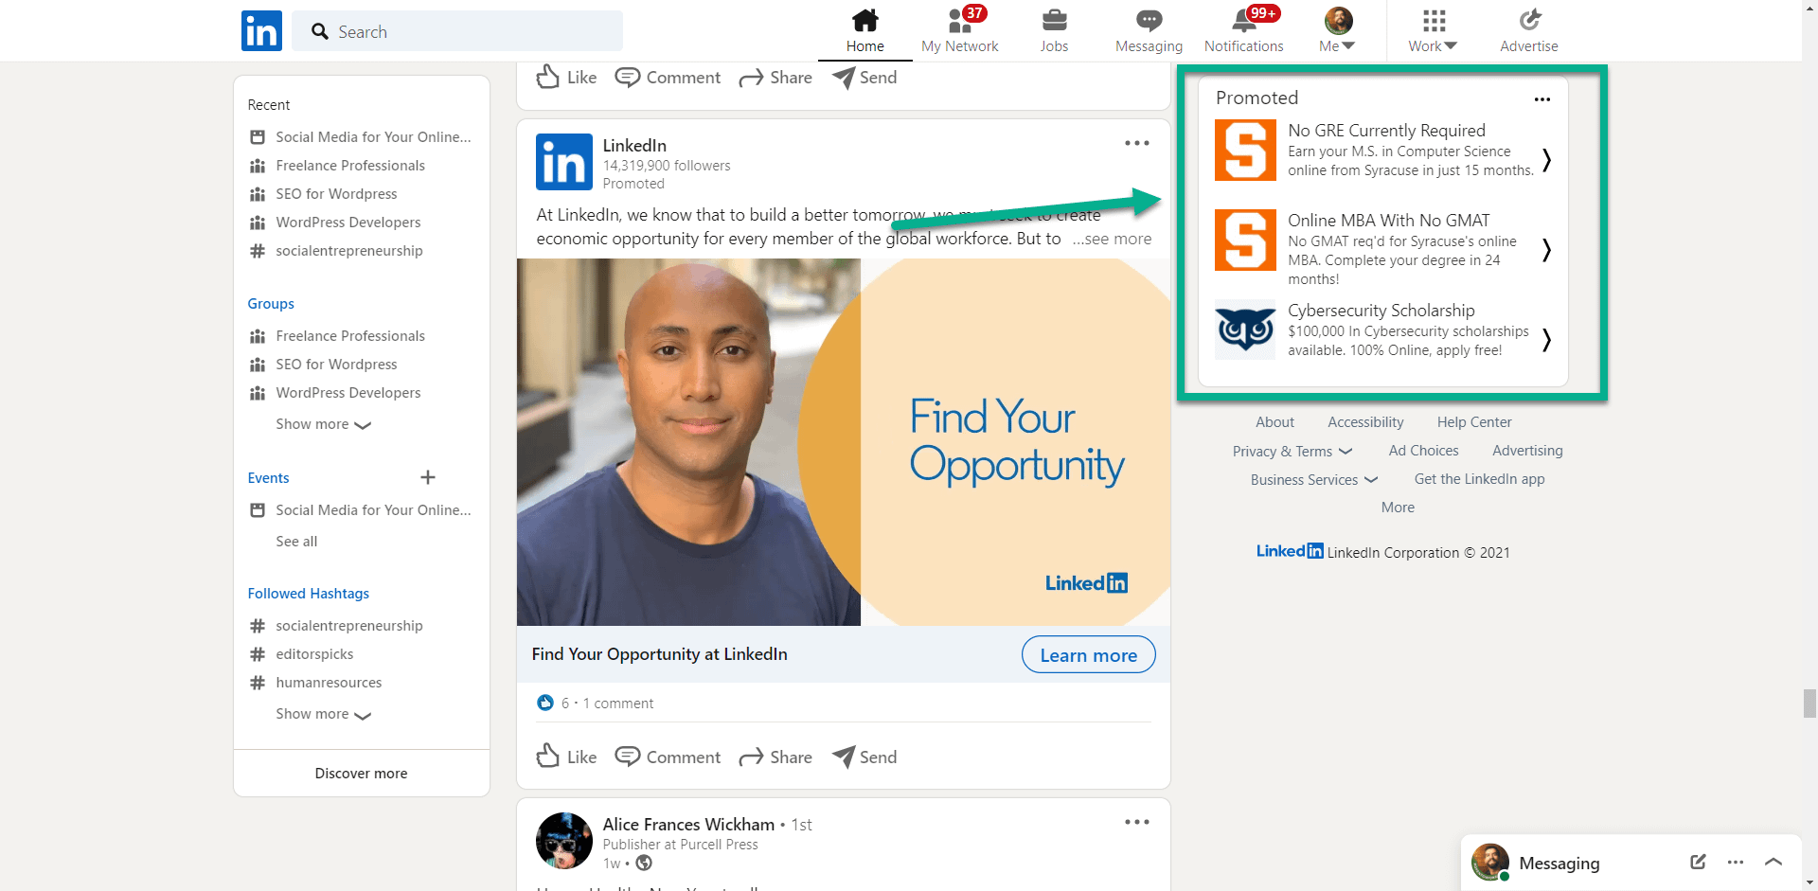Click the arrow next to Cybersecurity Scholarship ad

pyautogui.click(x=1546, y=339)
